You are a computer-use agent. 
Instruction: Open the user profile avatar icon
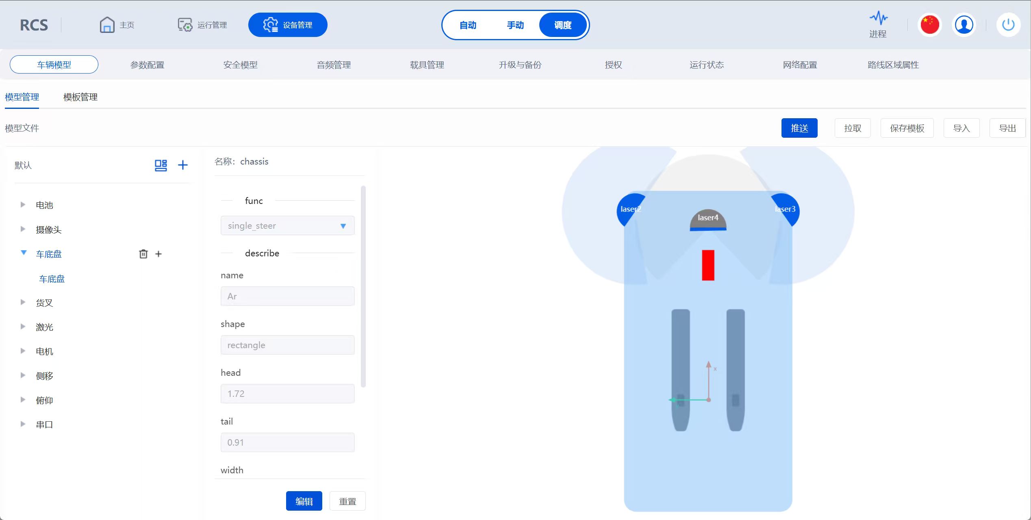964,25
